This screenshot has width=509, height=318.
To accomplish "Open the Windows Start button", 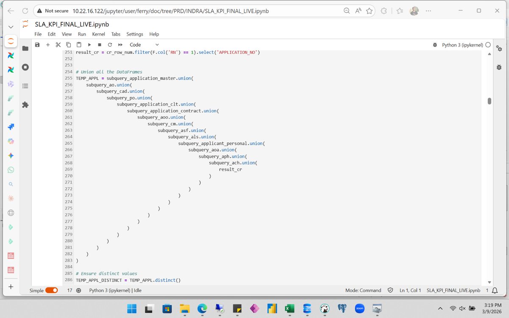I will pyautogui.click(x=131, y=308).
